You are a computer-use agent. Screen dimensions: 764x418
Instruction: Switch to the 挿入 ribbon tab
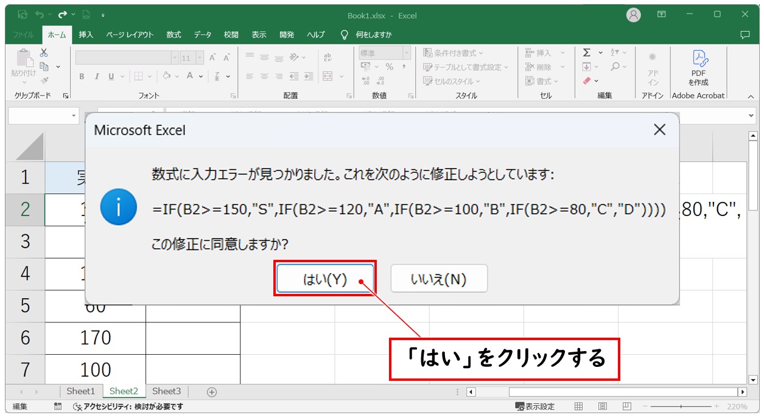(86, 35)
